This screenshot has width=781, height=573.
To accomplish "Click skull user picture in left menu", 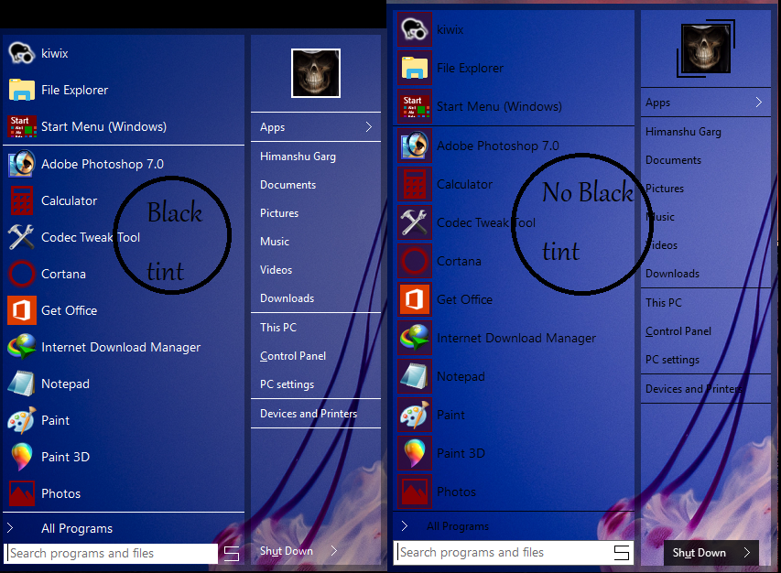I will click(x=316, y=72).
